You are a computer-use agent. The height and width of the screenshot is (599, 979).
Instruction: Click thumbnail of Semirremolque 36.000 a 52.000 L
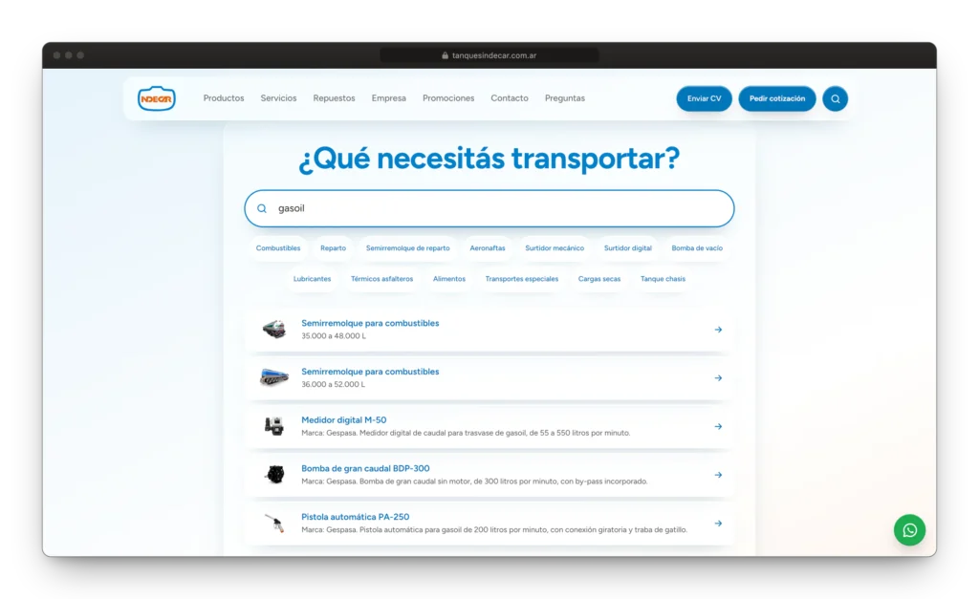[x=274, y=377]
